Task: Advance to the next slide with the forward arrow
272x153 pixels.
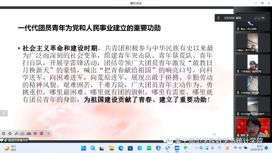Action: (10, 133)
